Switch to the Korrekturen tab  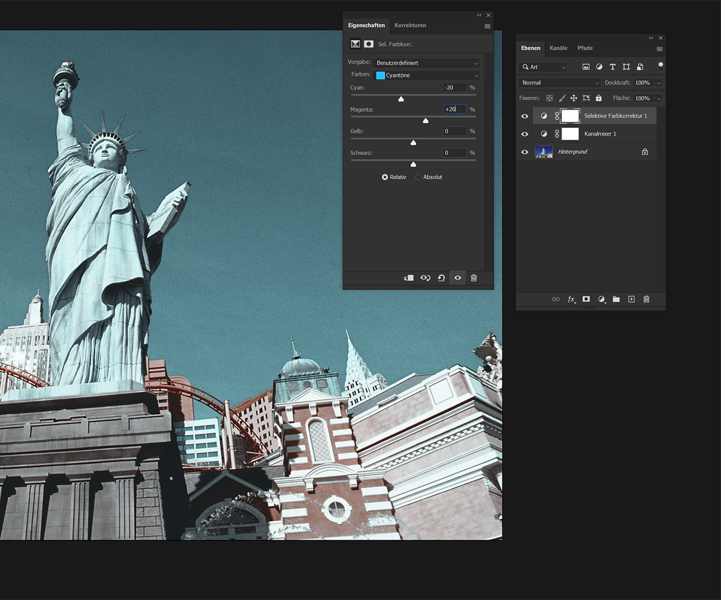410,25
